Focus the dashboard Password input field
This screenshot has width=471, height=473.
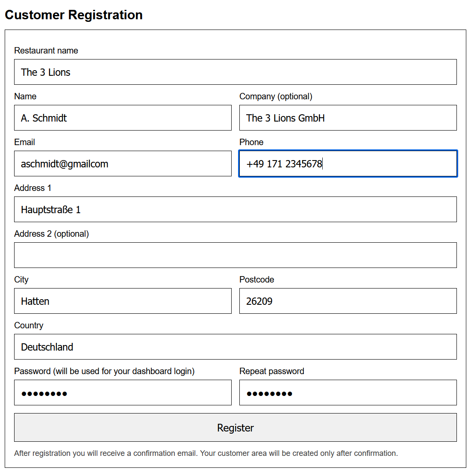(x=123, y=393)
